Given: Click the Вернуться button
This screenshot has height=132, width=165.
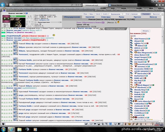Looking at the screenshot, I should (156, 14).
